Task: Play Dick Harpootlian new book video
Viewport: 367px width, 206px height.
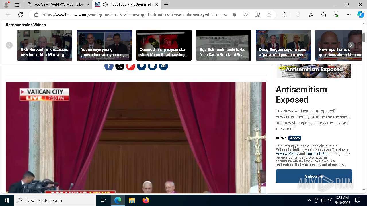Action: coord(45,45)
